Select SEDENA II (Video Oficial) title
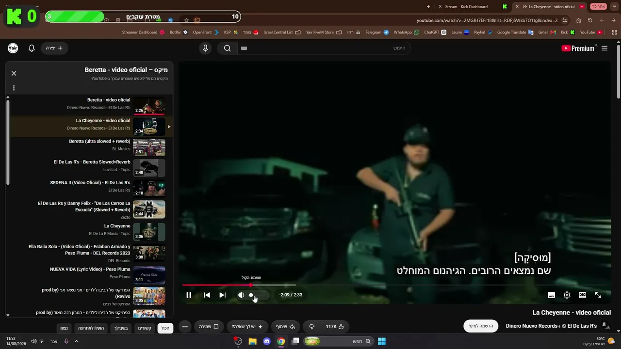 tap(90, 183)
